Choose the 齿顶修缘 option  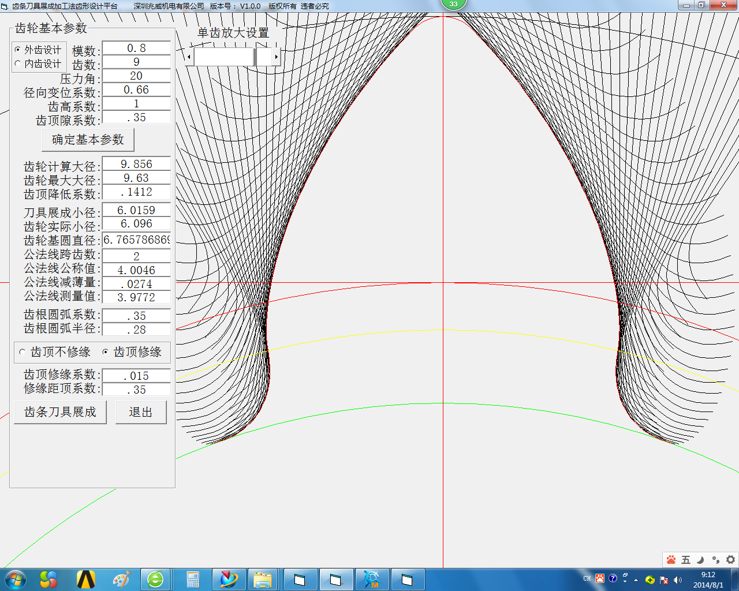click(132, 351)
